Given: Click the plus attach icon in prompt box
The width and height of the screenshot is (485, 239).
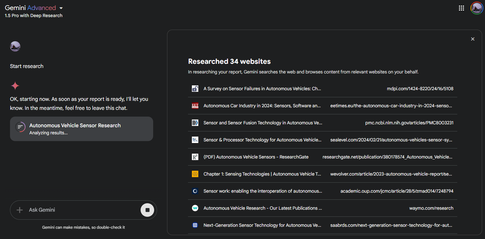Looking at the screenshot, I should click(x=20, y=210).
